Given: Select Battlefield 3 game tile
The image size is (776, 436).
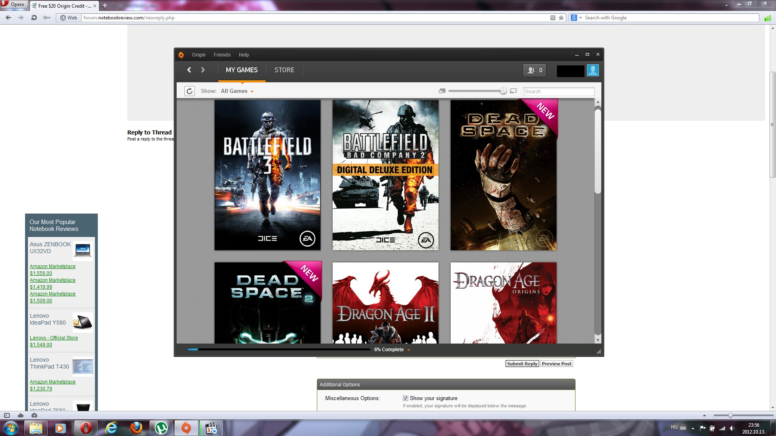Looking at the screenshot, I should (267, 175).
